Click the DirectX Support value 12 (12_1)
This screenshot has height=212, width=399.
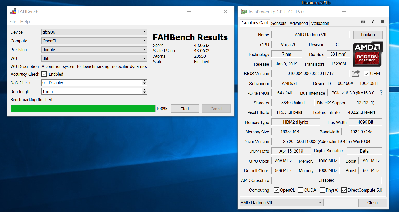[x=366, y=103]
